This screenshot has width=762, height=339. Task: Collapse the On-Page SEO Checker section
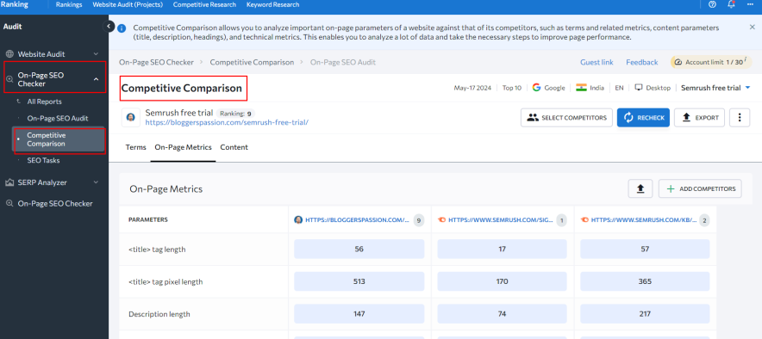pos(96,79)
